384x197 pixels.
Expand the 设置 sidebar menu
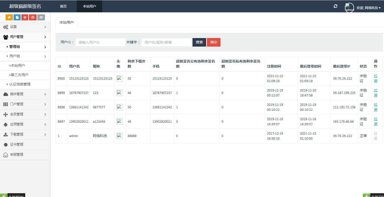point(25,27)
